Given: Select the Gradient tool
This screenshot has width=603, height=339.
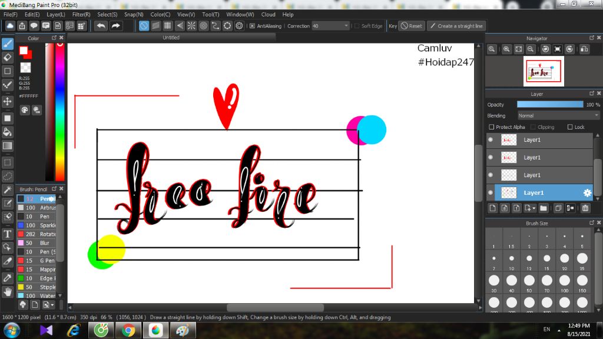Looking at the screenshot, I should point(7,146).
